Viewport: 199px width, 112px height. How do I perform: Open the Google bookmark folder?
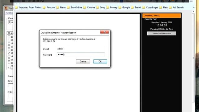point(124,7)
